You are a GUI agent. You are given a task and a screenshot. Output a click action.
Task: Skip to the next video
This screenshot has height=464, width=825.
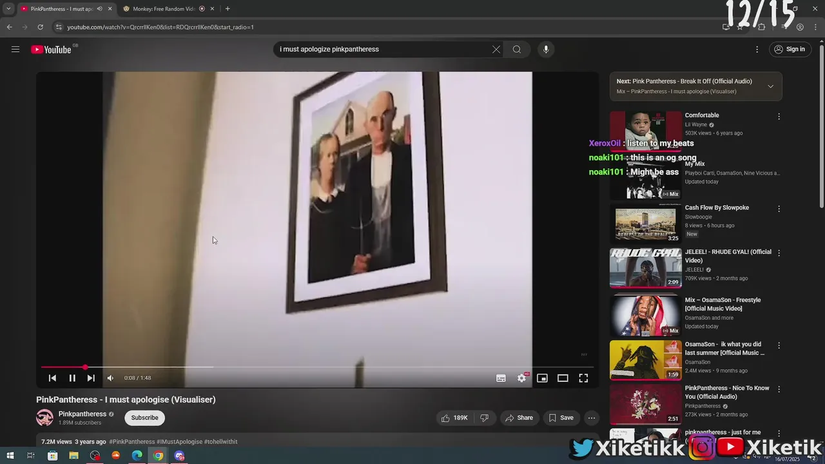coord(91,378)
